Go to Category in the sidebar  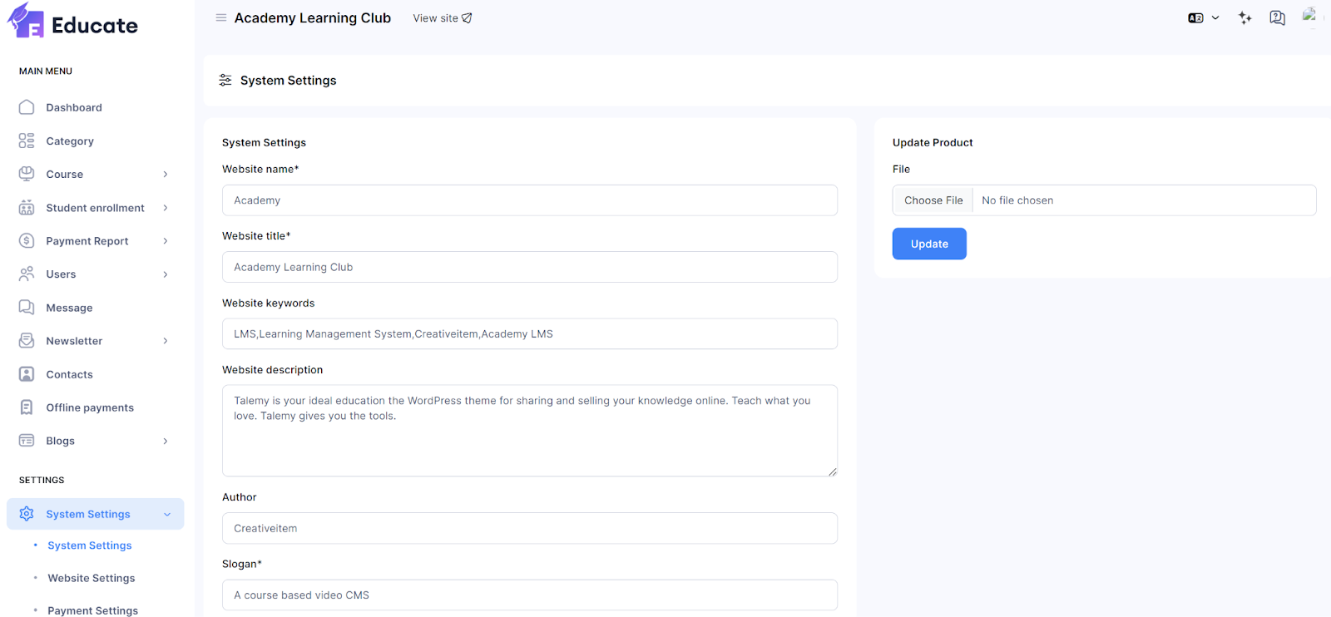[70, 141]
